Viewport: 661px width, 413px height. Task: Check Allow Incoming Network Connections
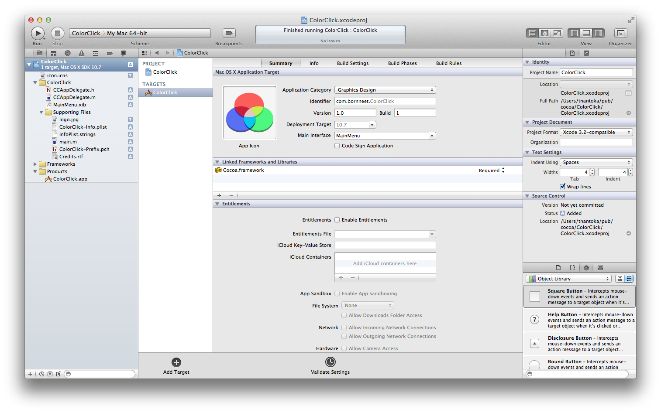[344, 328]
